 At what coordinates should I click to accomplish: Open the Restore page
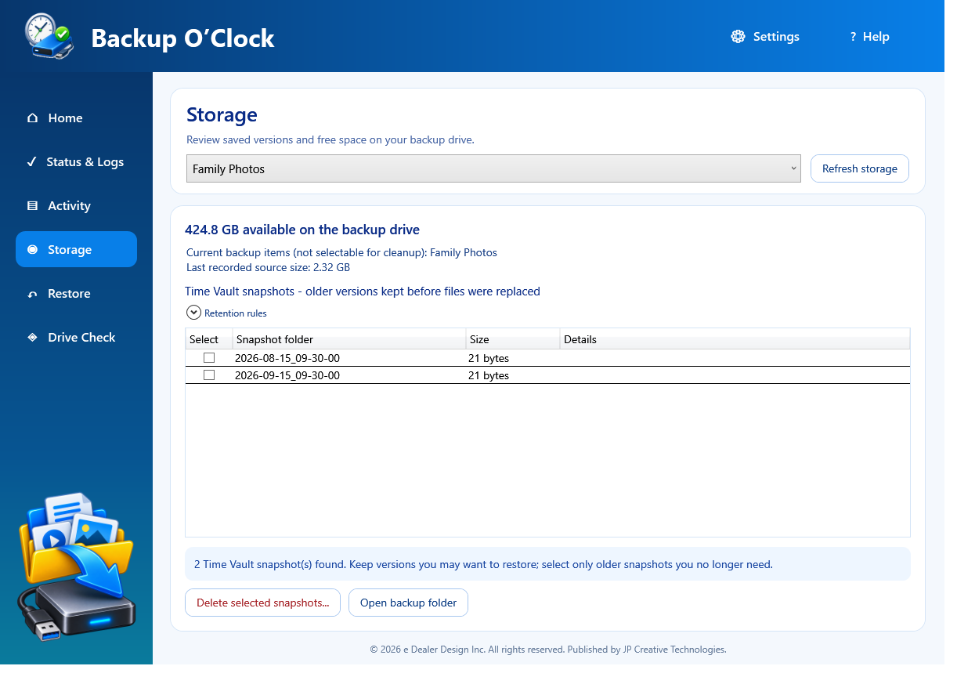pyautogui.click(x=76, y=294)
